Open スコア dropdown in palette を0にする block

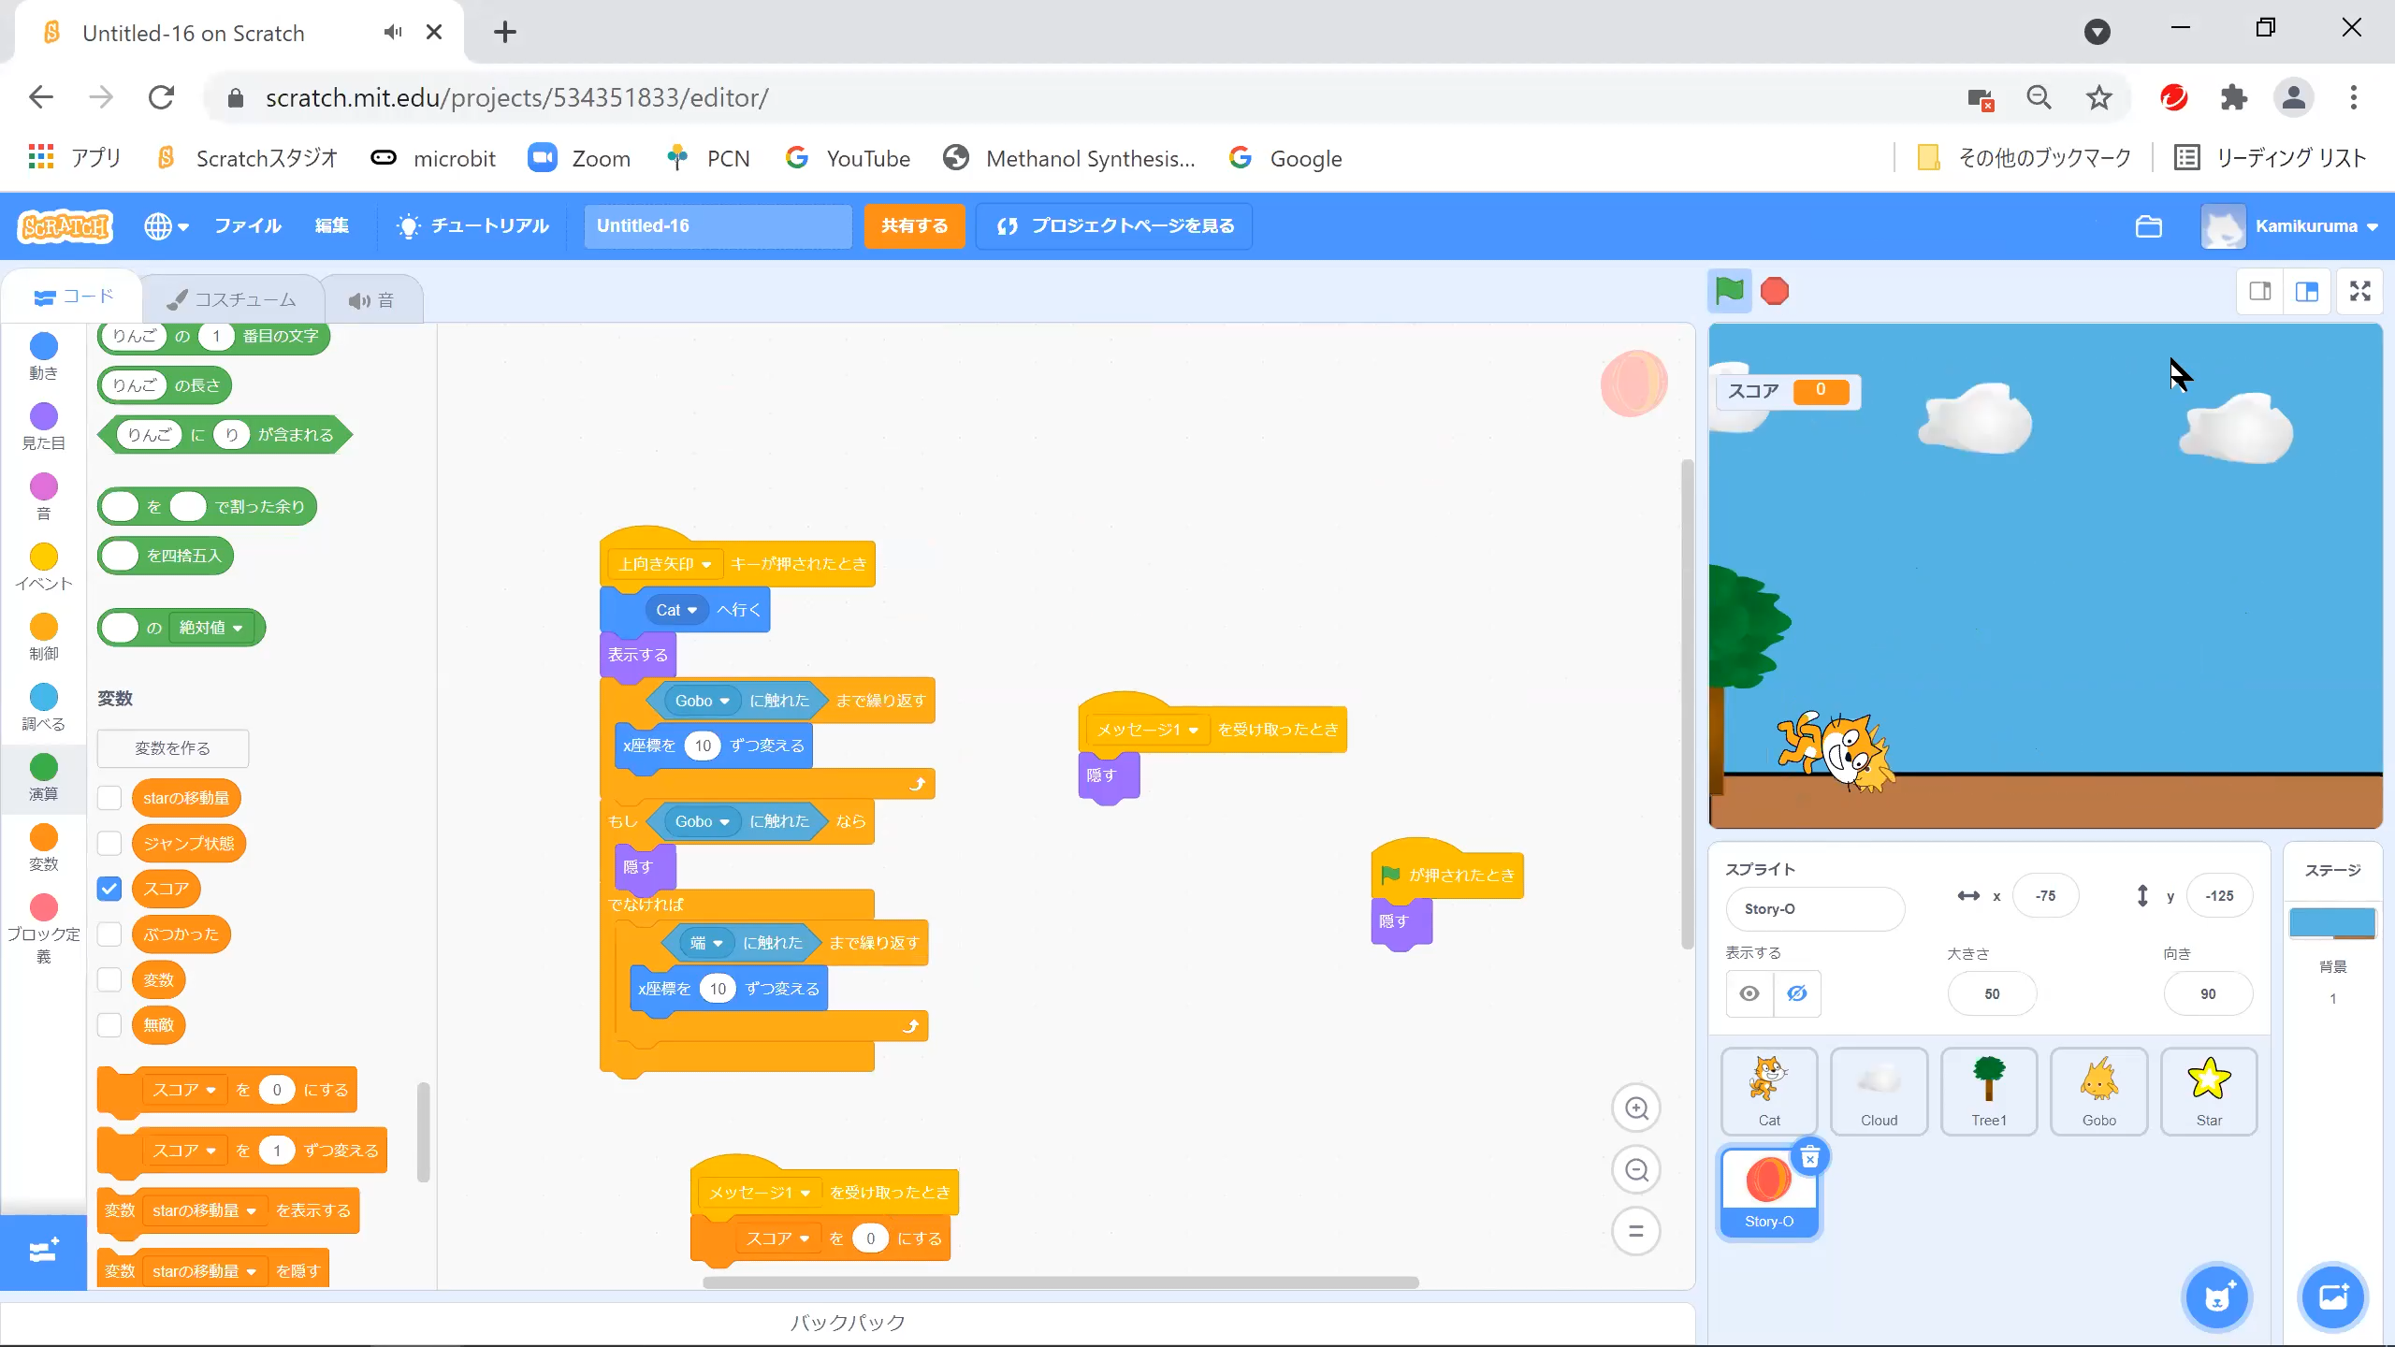184,1090
